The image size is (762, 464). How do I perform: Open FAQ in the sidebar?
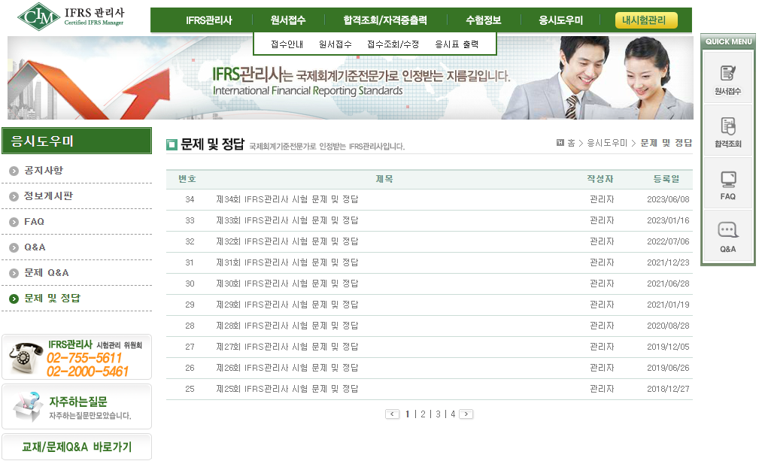pyautogui.click(x=34, y=222)
